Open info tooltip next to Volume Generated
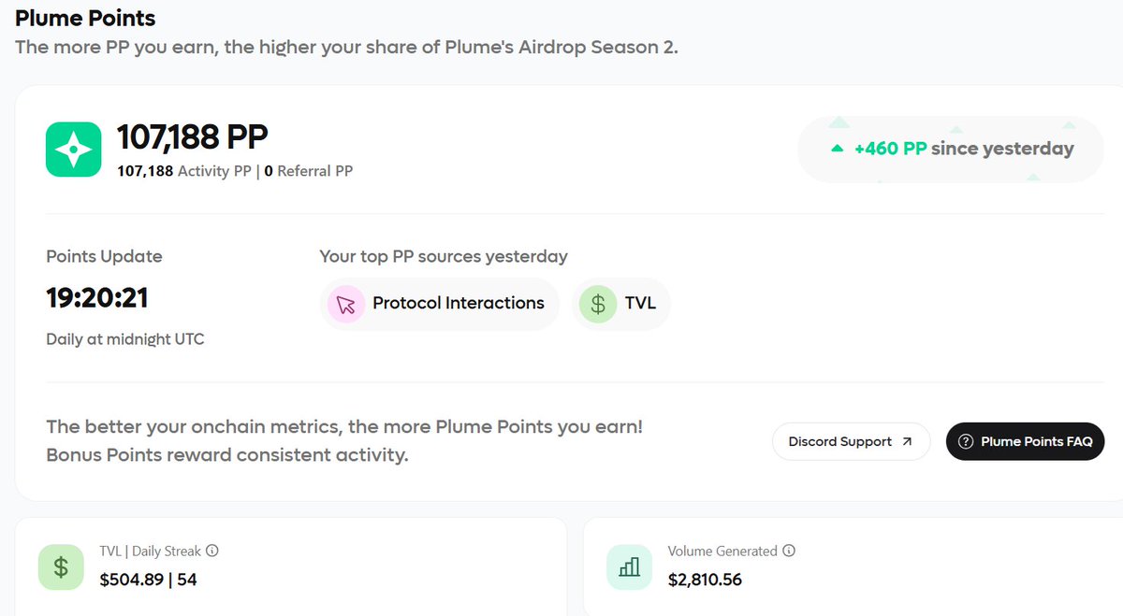 [x=789, y=551]
